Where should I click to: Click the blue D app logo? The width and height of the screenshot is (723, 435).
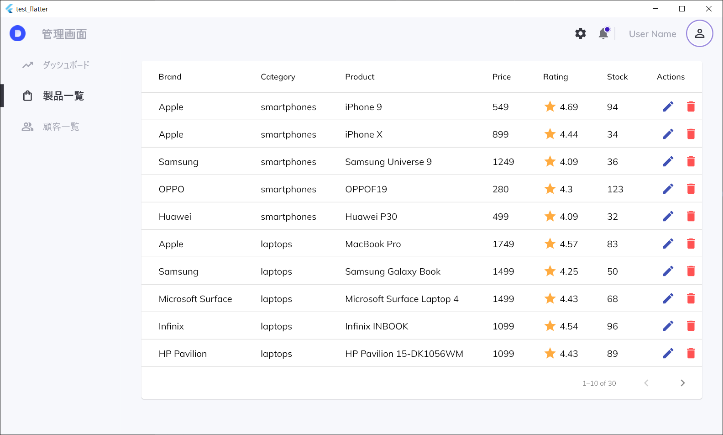[18, 33]
